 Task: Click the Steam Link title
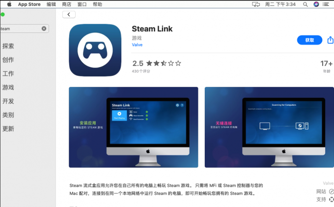[152, 29]
